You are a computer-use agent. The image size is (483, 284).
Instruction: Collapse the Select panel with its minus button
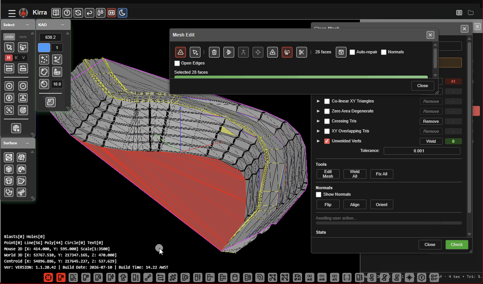coord(27,25)
